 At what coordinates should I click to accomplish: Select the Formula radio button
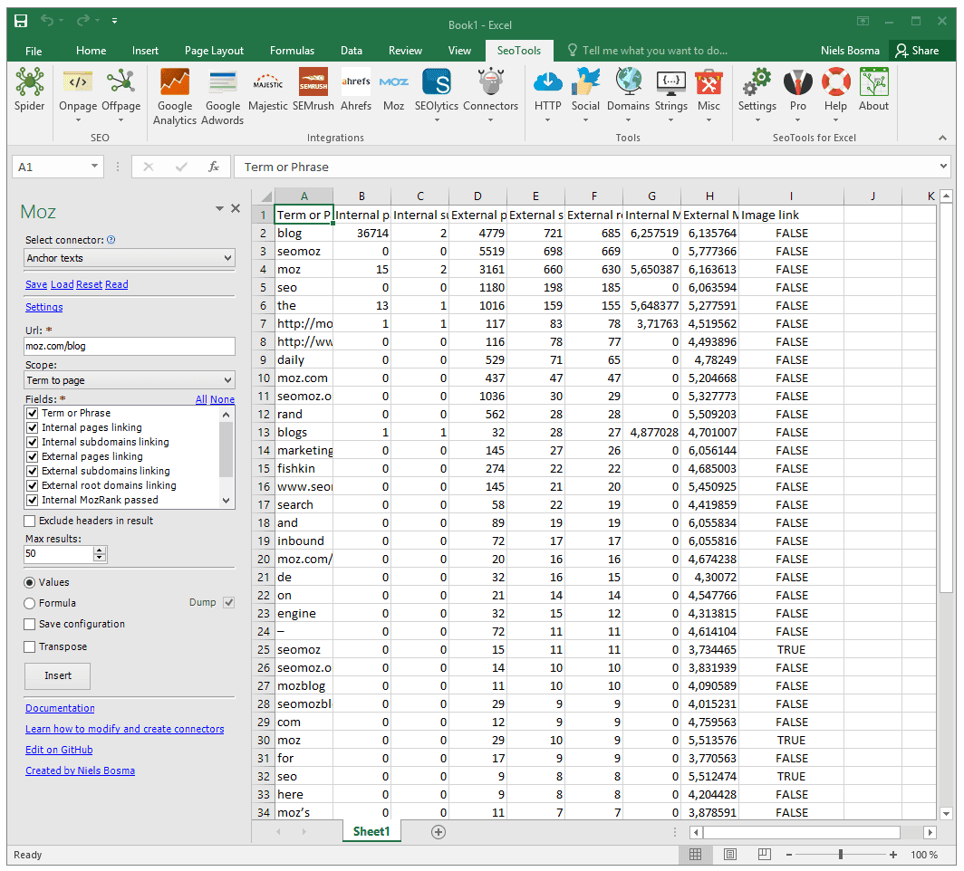[x=31, y=603]
